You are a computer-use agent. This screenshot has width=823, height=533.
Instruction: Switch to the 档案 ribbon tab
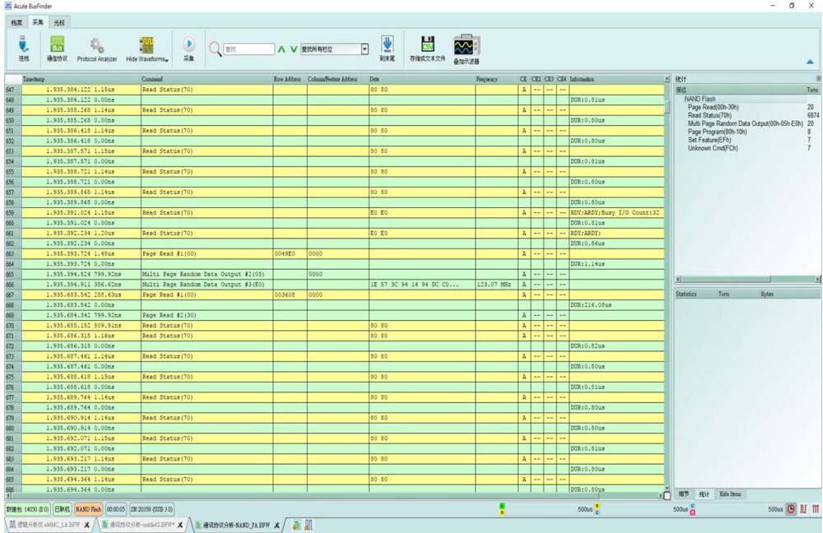point(16,22)
